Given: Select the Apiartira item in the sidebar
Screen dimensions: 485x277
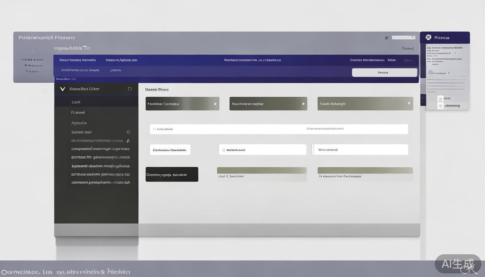Looking at the screenshot, I should coord(79,123).
